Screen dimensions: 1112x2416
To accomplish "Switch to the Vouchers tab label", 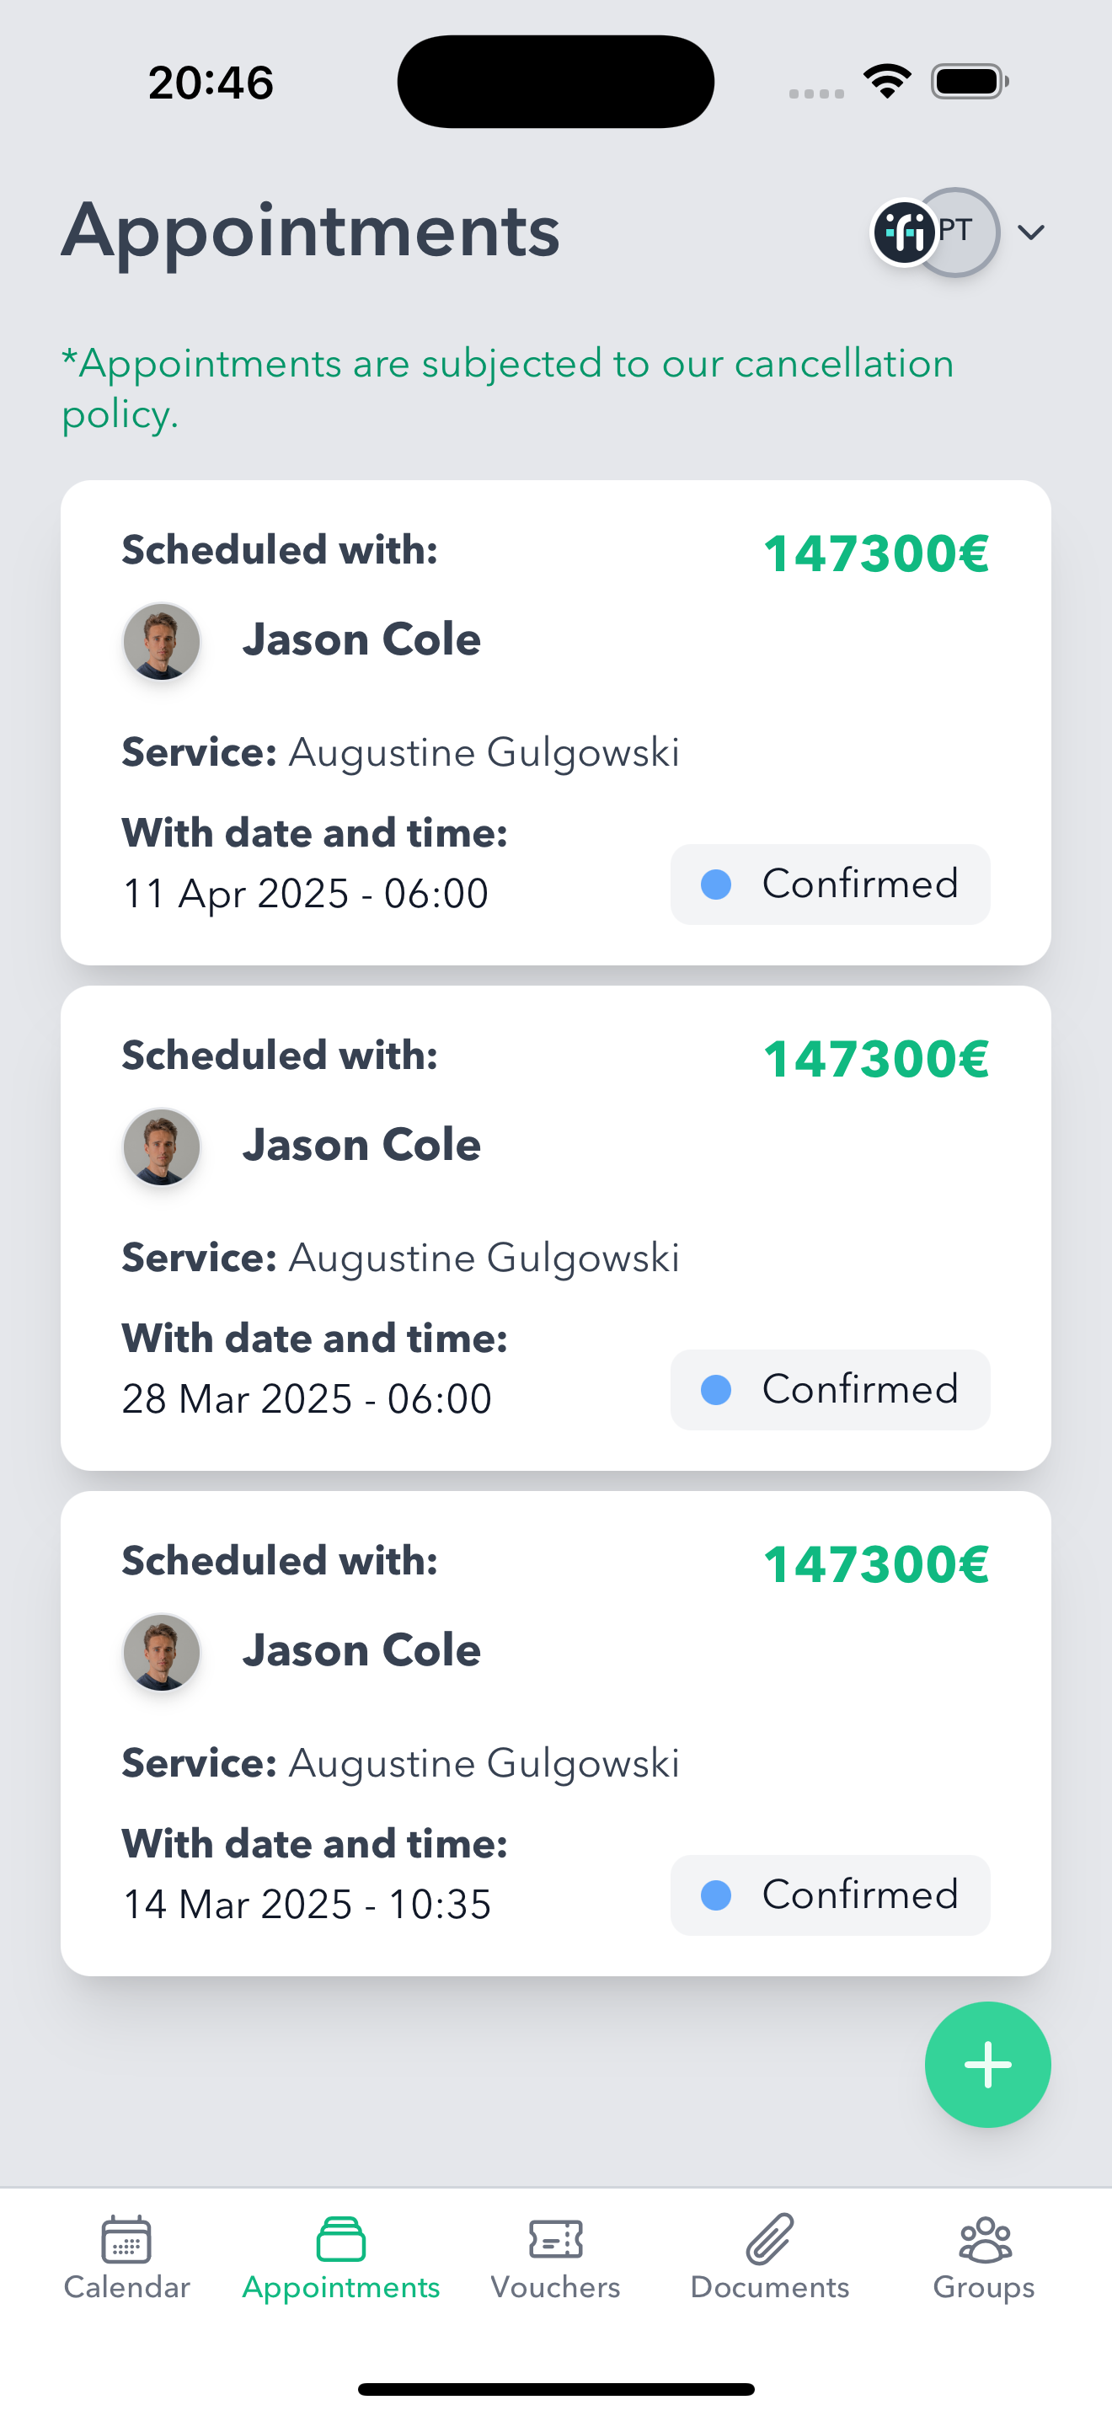I will 555,2286.
